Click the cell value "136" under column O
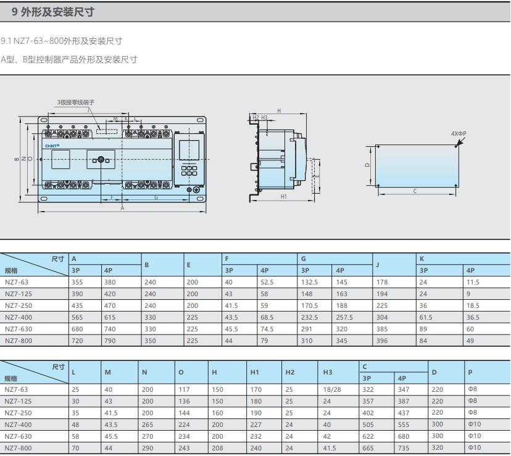 (184, 402)
